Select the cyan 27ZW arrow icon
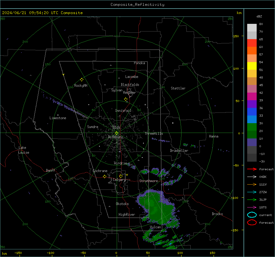 [x=252, y=192]
